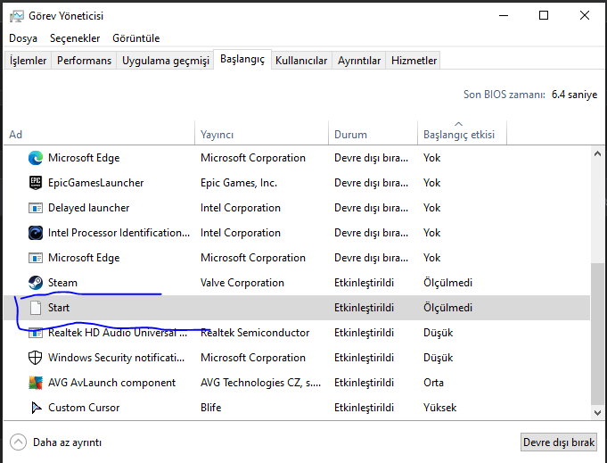Screen dimensions: 607x463
Task: Click the Devre dışı bırak button
Action: [x=559, y=442]
